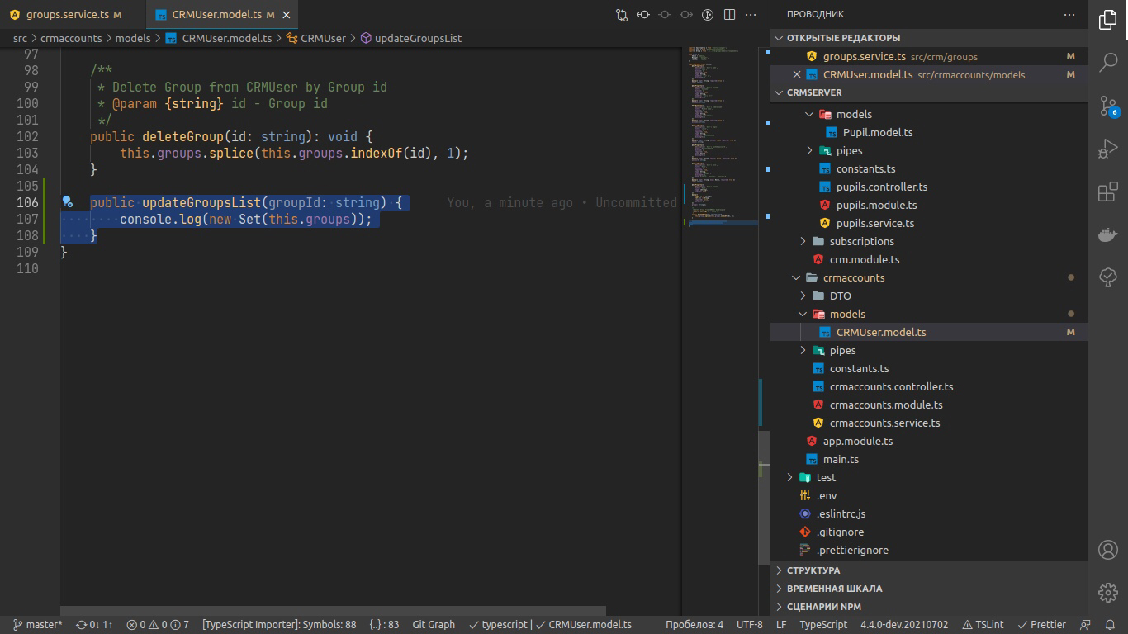Click TypeScript Importer Symbols: 88 status
The width and height of the screenshot is (1128, 634).
point(279,625)
